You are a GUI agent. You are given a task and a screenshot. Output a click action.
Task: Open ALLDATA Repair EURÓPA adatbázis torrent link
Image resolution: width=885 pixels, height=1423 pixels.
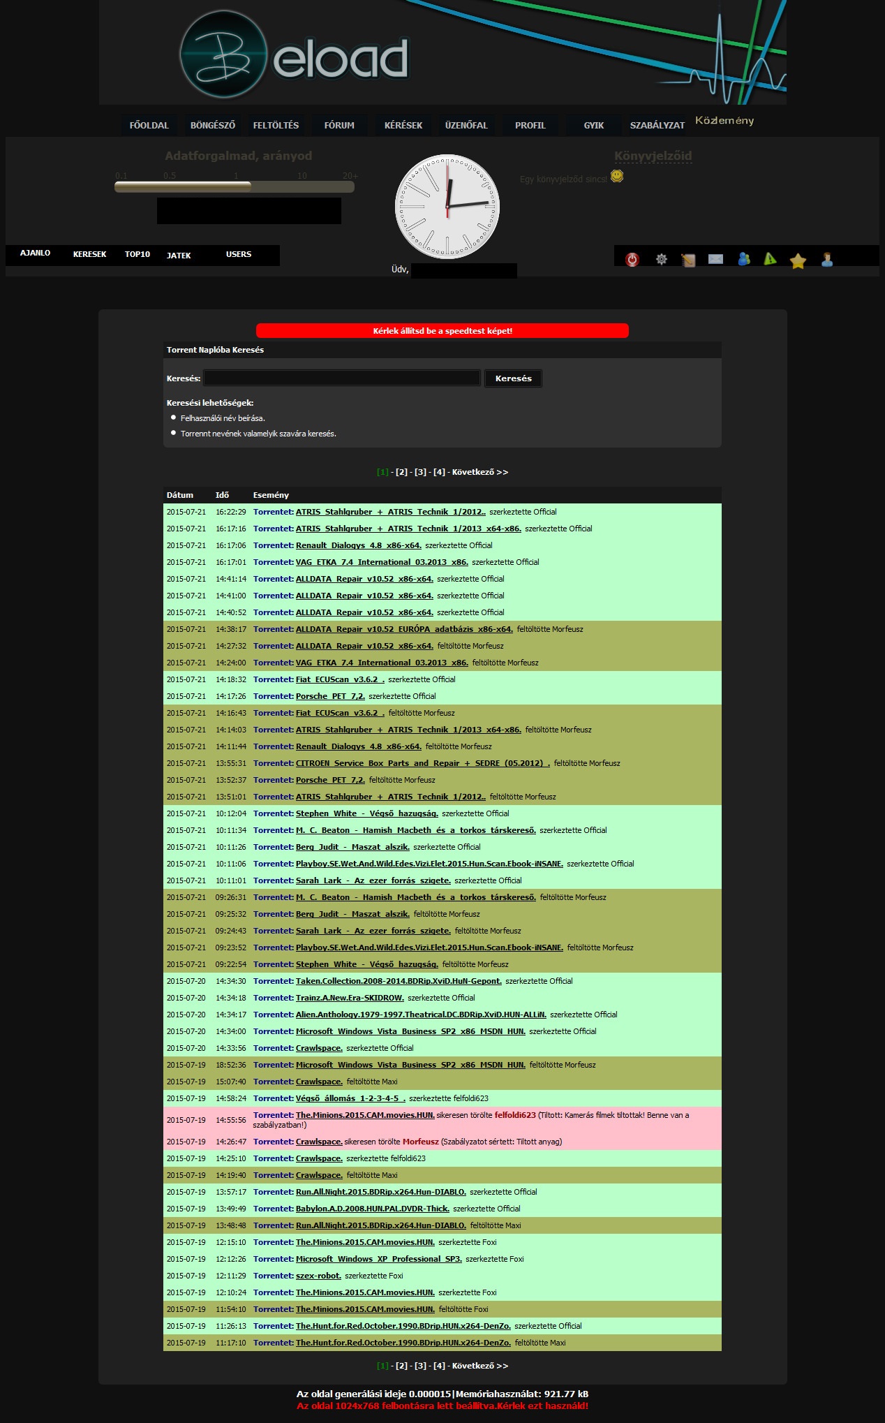click(404, 629)
